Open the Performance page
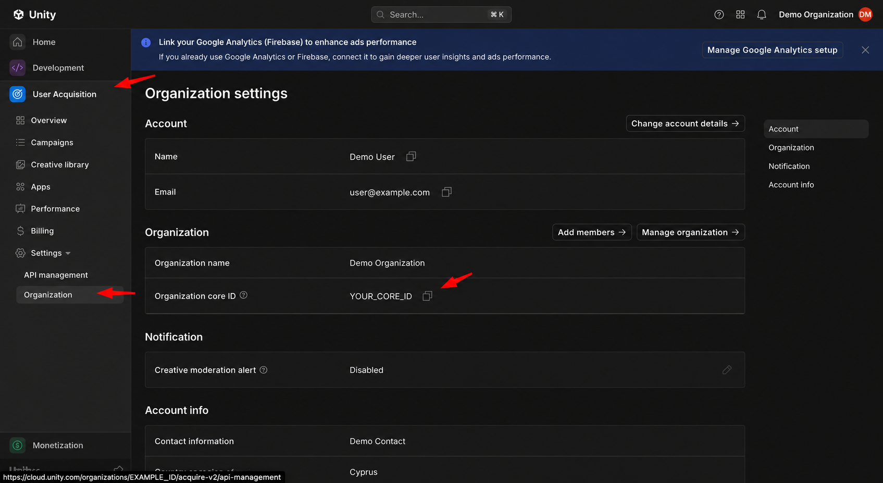The width and height of the screenshot is (883, 483). (55, 209)
